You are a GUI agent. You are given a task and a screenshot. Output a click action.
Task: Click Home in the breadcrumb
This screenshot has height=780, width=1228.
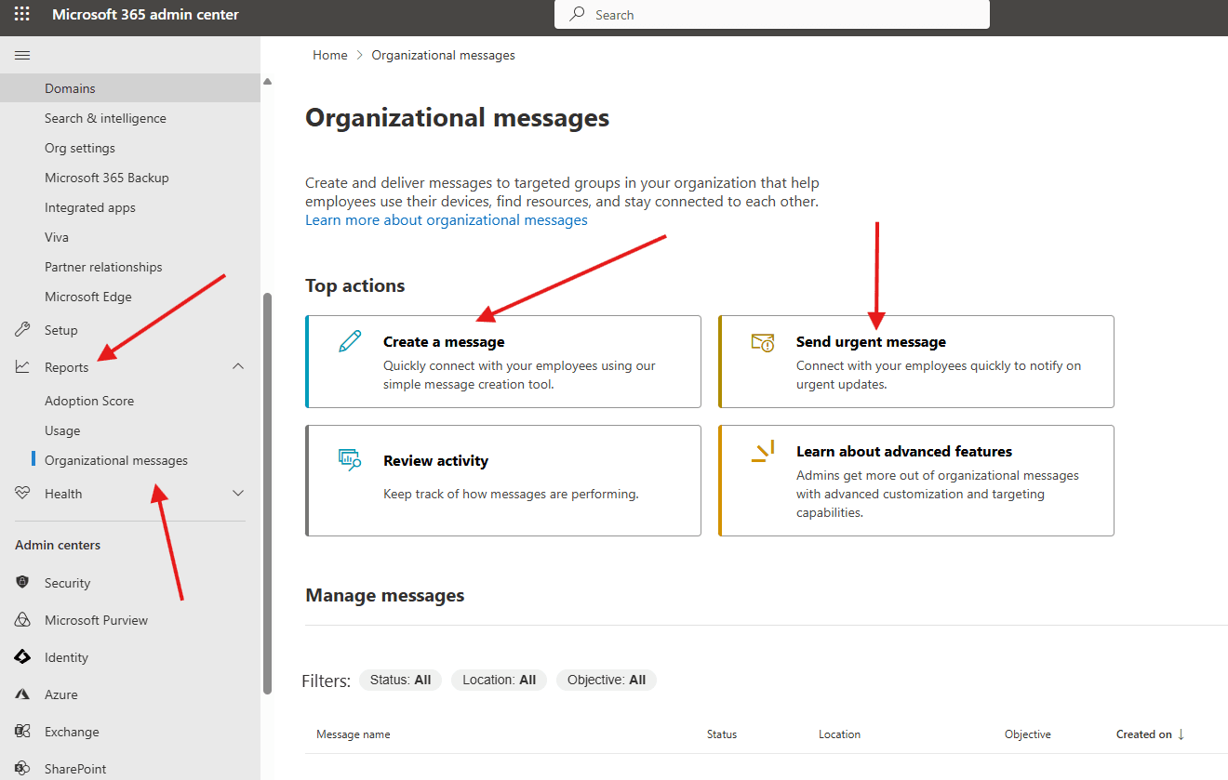330,55
